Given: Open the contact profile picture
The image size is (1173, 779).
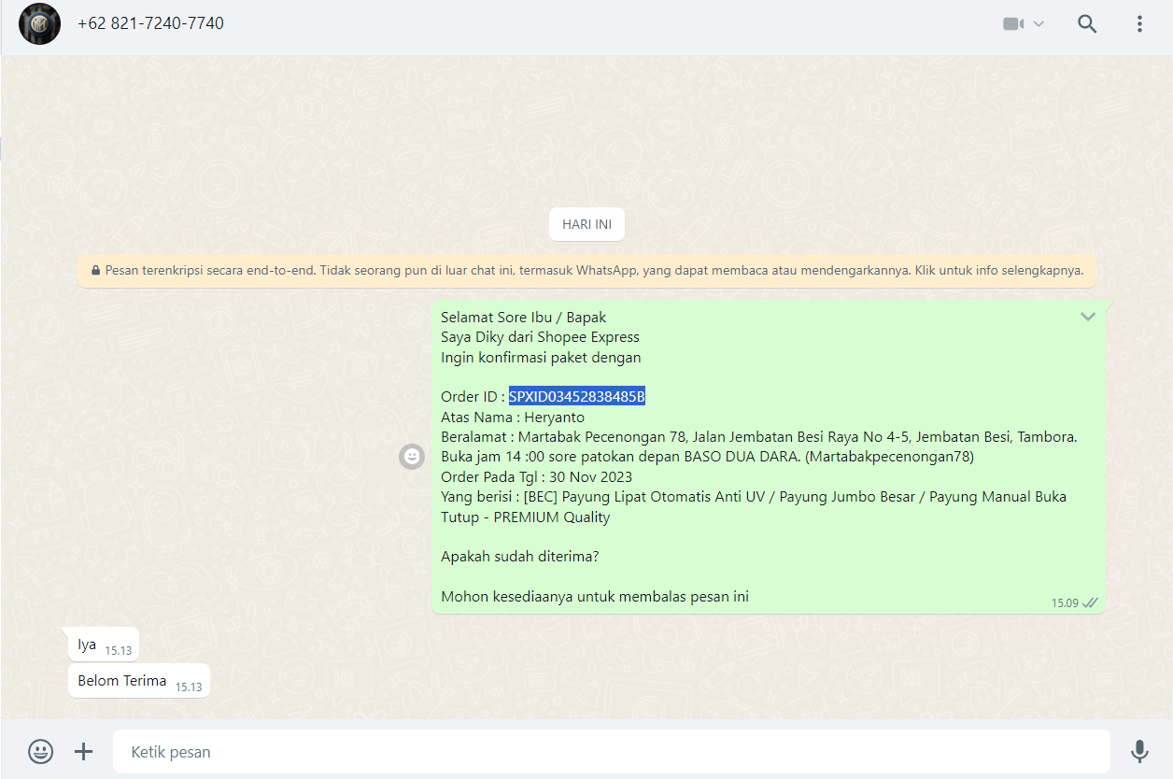Looking at the screenshot, I should [x=39, y=24].
